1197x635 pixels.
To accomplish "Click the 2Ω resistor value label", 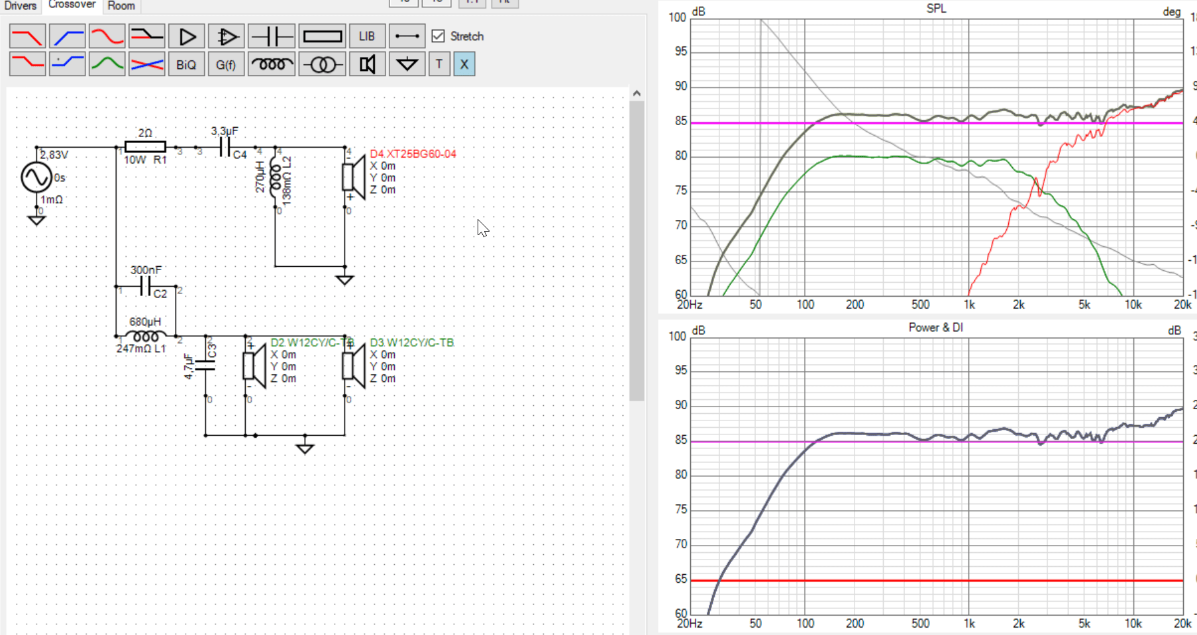I will [145, 133].
